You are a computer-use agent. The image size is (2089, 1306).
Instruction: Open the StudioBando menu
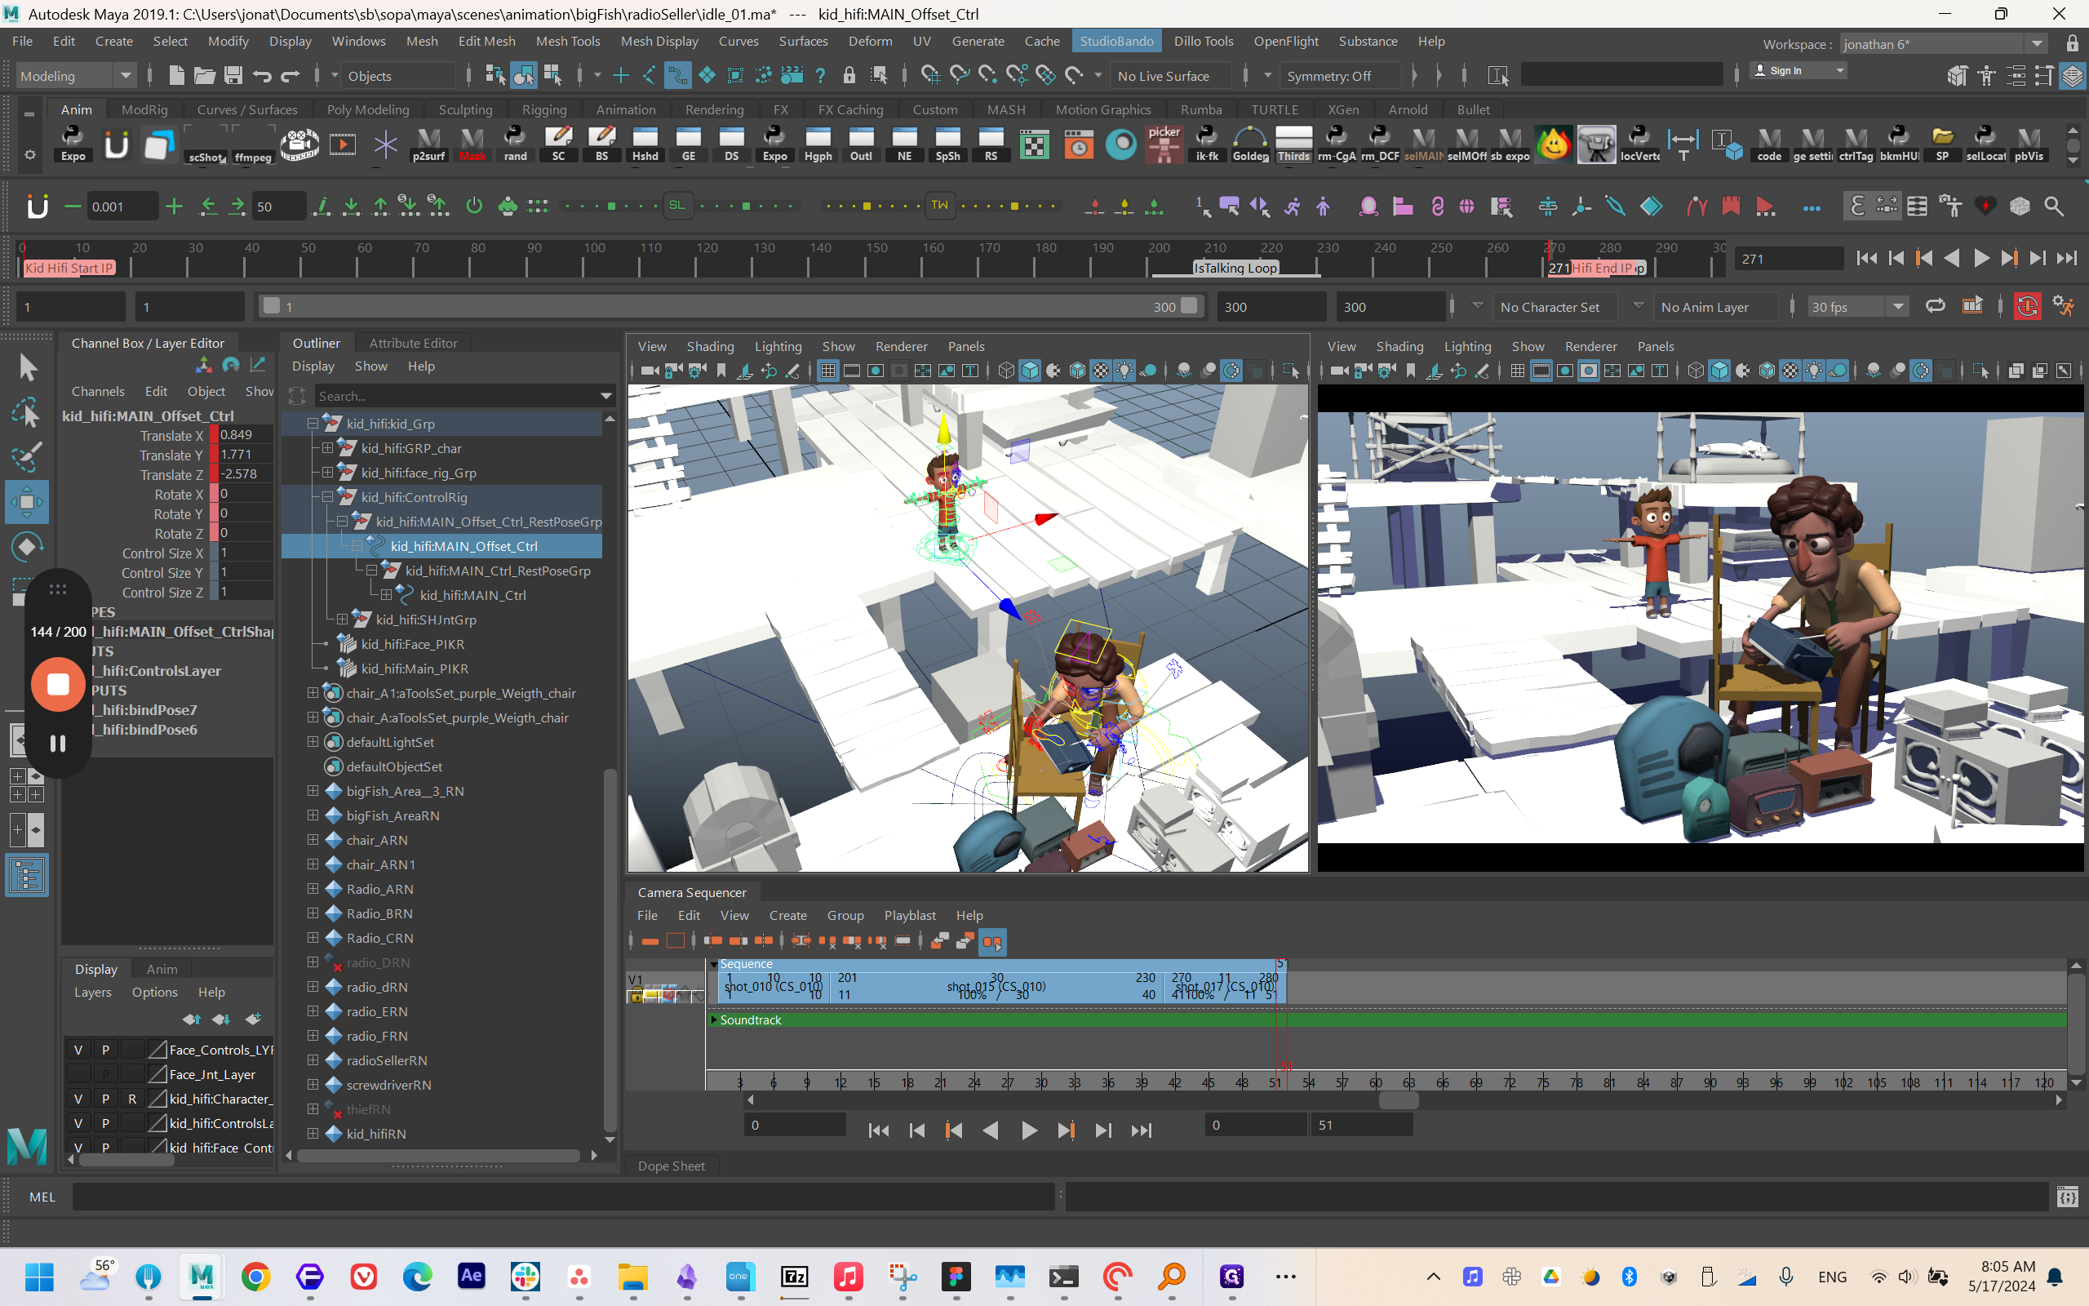(1116, 41)
